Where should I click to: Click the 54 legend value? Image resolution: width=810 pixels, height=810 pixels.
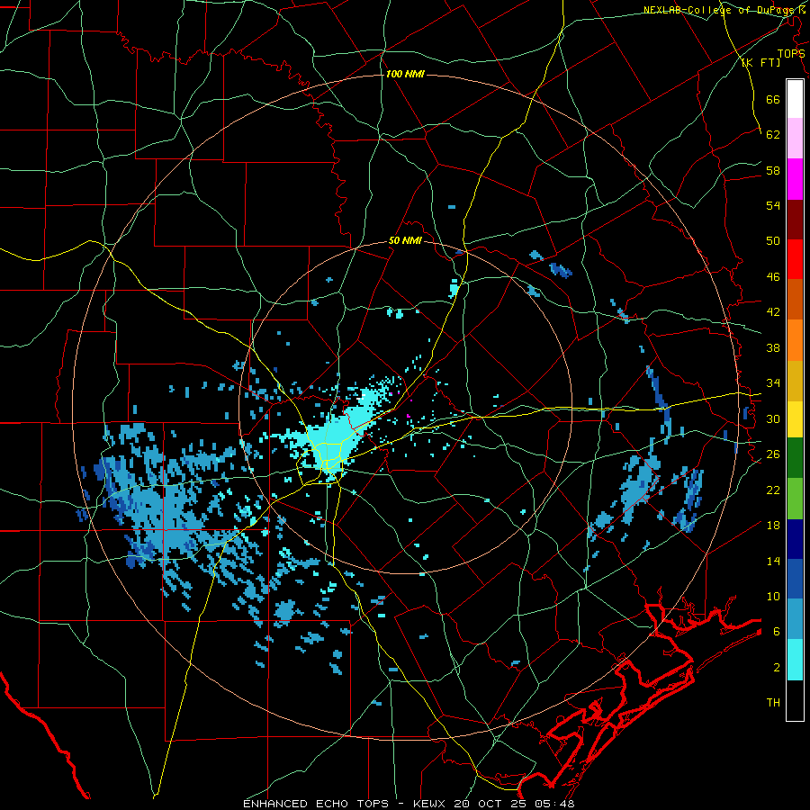[x=773, y=205]
